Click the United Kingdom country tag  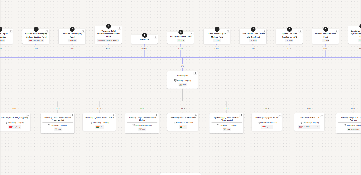pos(36,40)
